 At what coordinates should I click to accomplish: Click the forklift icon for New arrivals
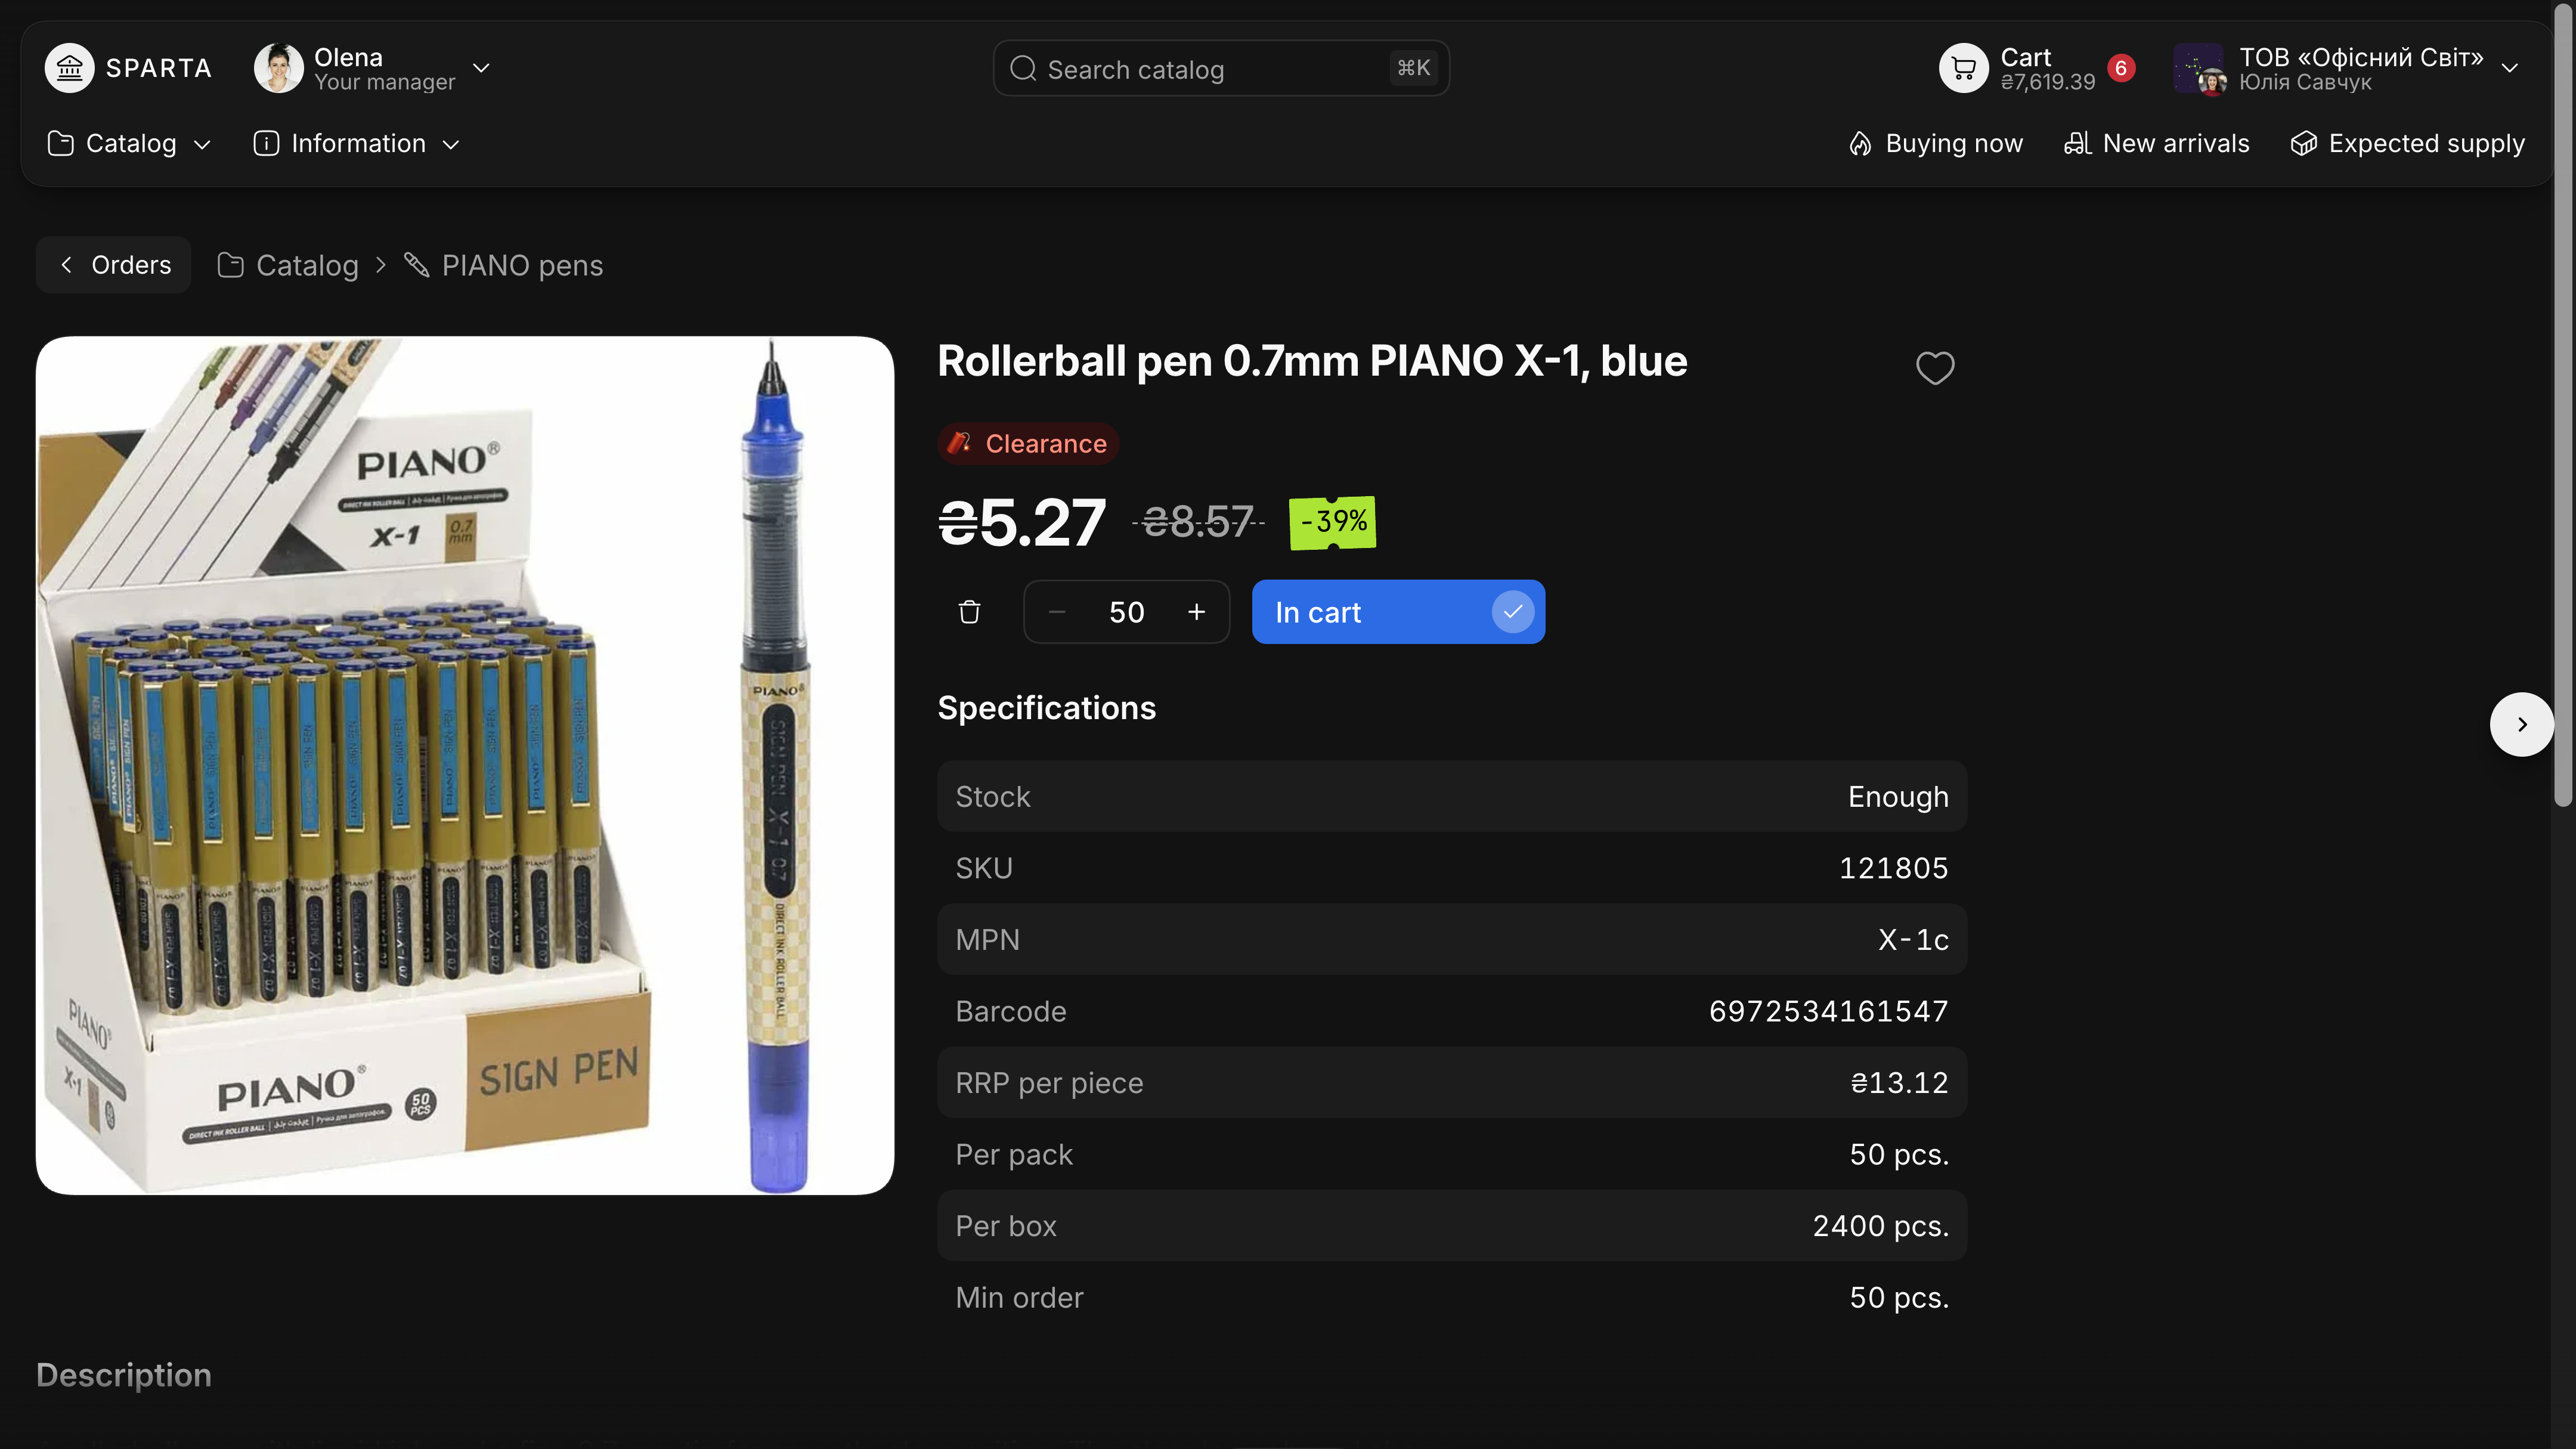coord(2077,144)
